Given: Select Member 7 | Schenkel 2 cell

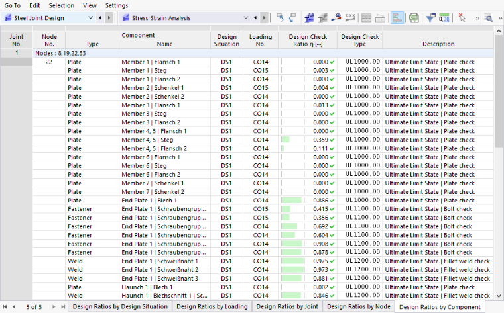Looking at the screenshot, I should click(164, 192).
